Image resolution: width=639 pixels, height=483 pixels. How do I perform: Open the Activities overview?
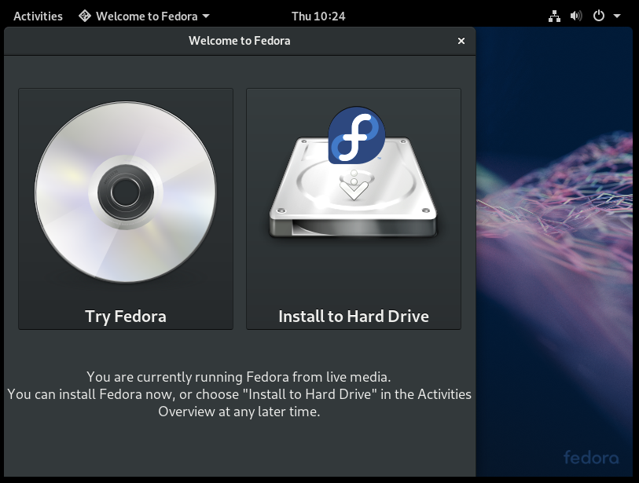click(x=38, y=16)
